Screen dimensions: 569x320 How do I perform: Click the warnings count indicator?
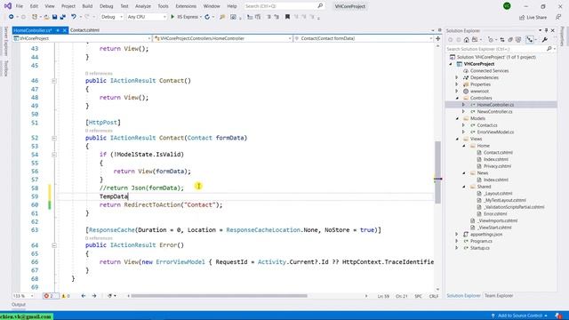[65, 296]
